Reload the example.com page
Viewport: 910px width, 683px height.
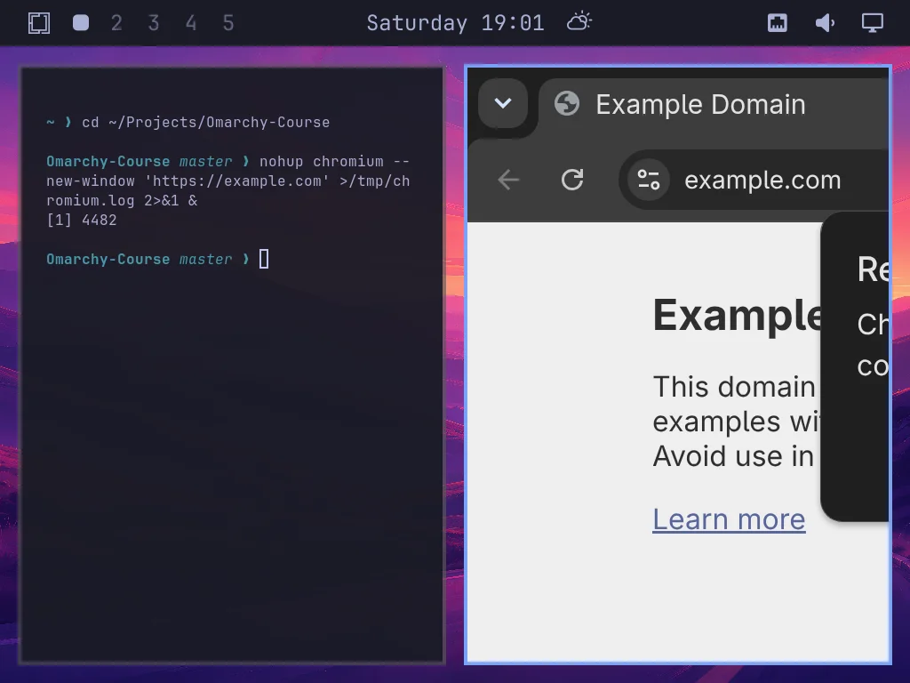pyautogui.click(x=572, y=180)
